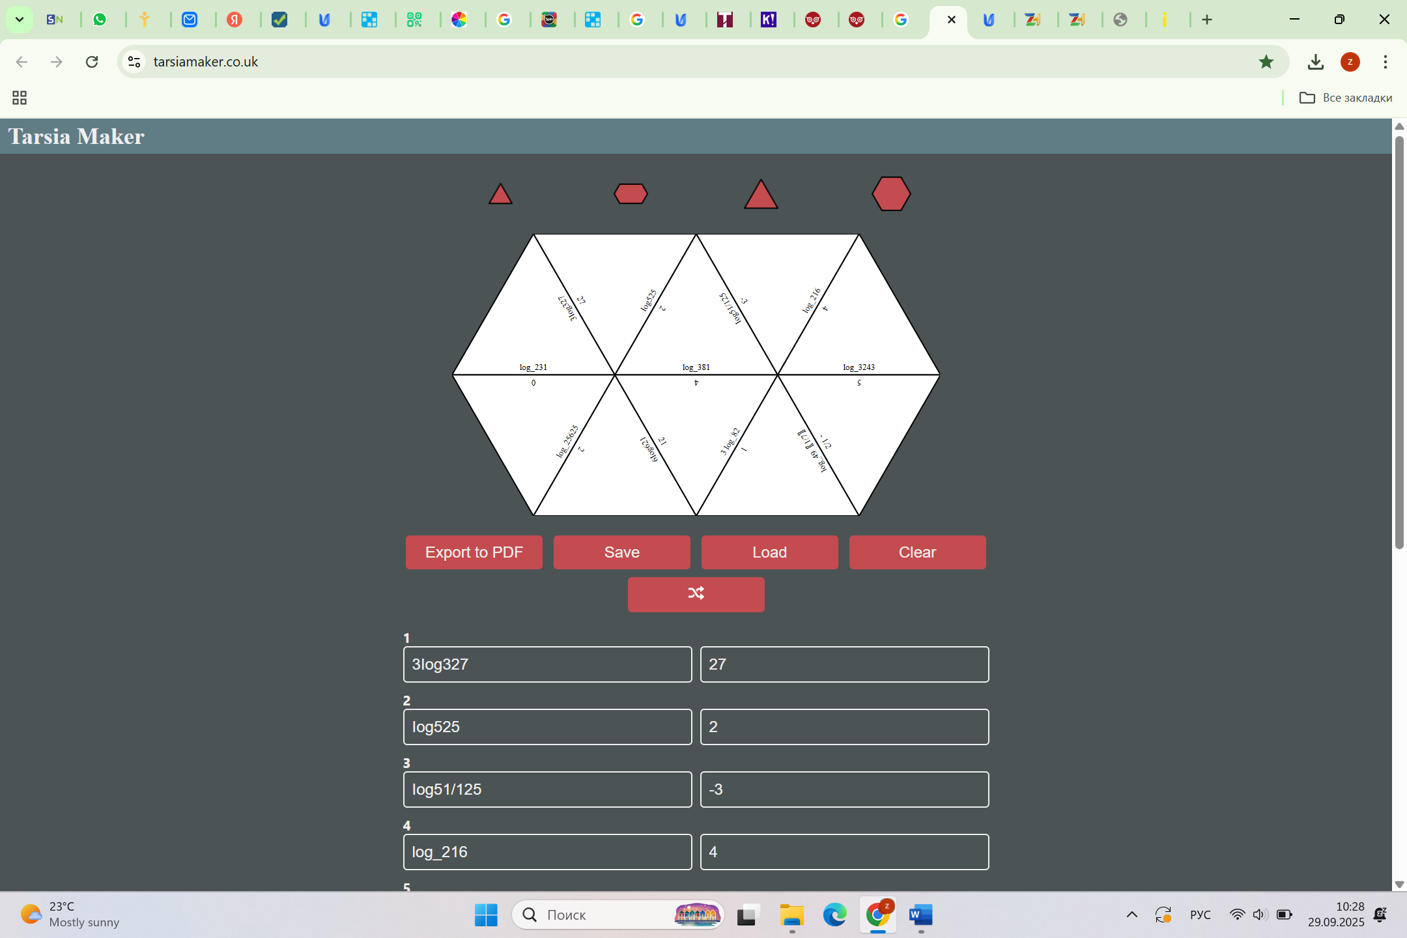Viewport: 1407px width, 938px height.
Task: Show hidden system tray icons
Action: (x=1132, y=915)
